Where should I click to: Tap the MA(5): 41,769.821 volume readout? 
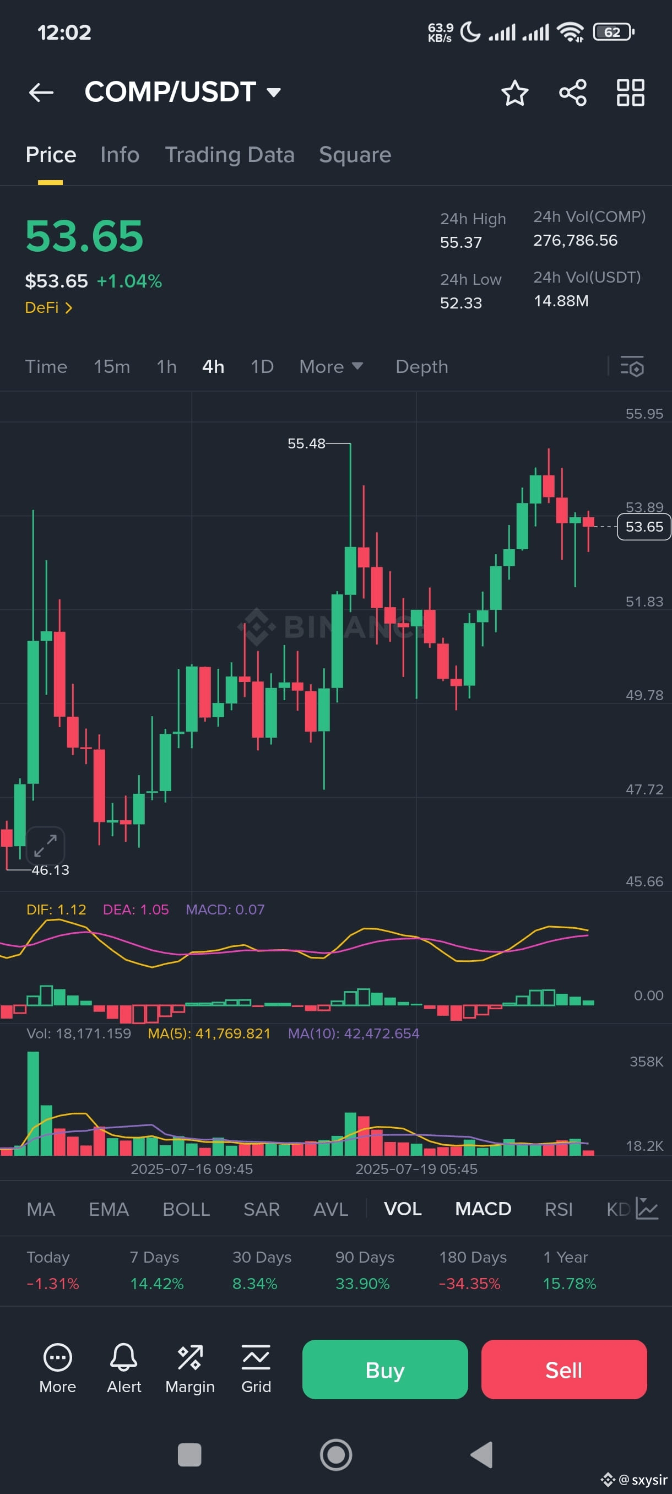click(x=209, y=1033)
